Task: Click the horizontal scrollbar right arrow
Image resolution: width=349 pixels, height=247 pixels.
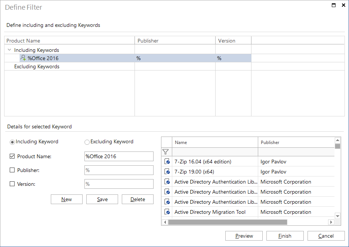Action: [331, 222]
